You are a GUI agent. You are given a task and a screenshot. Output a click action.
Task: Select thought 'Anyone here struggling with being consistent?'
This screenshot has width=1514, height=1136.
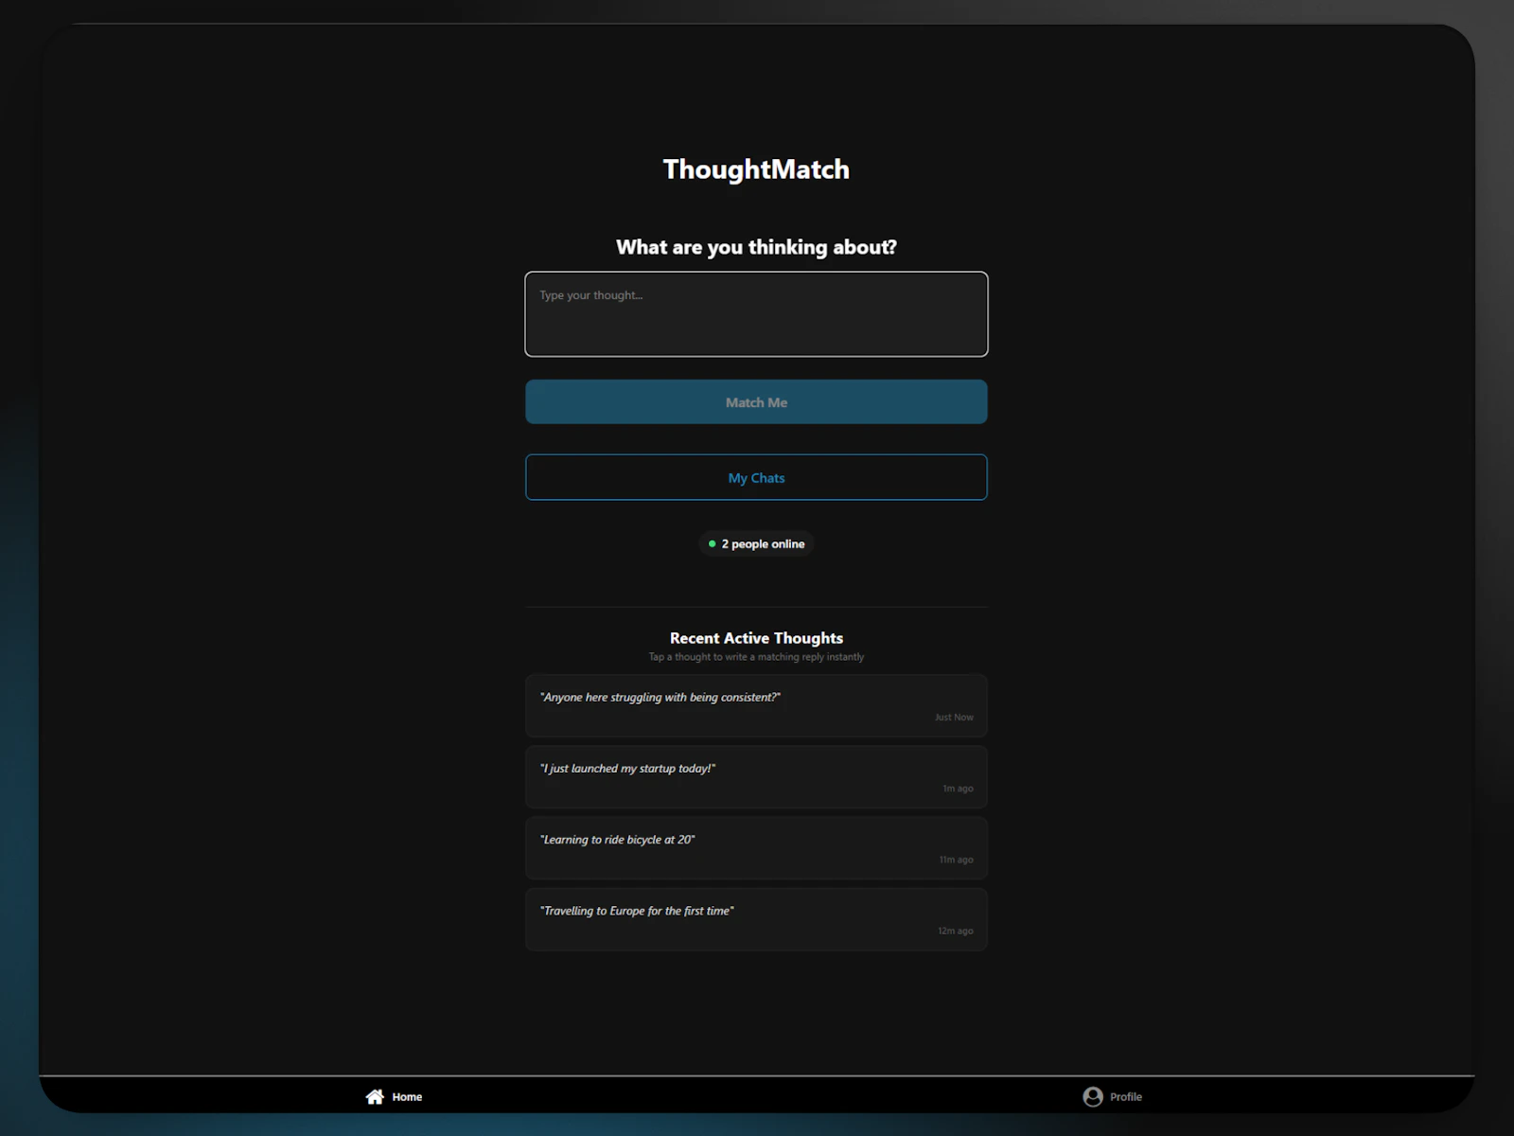coord(756,705)
